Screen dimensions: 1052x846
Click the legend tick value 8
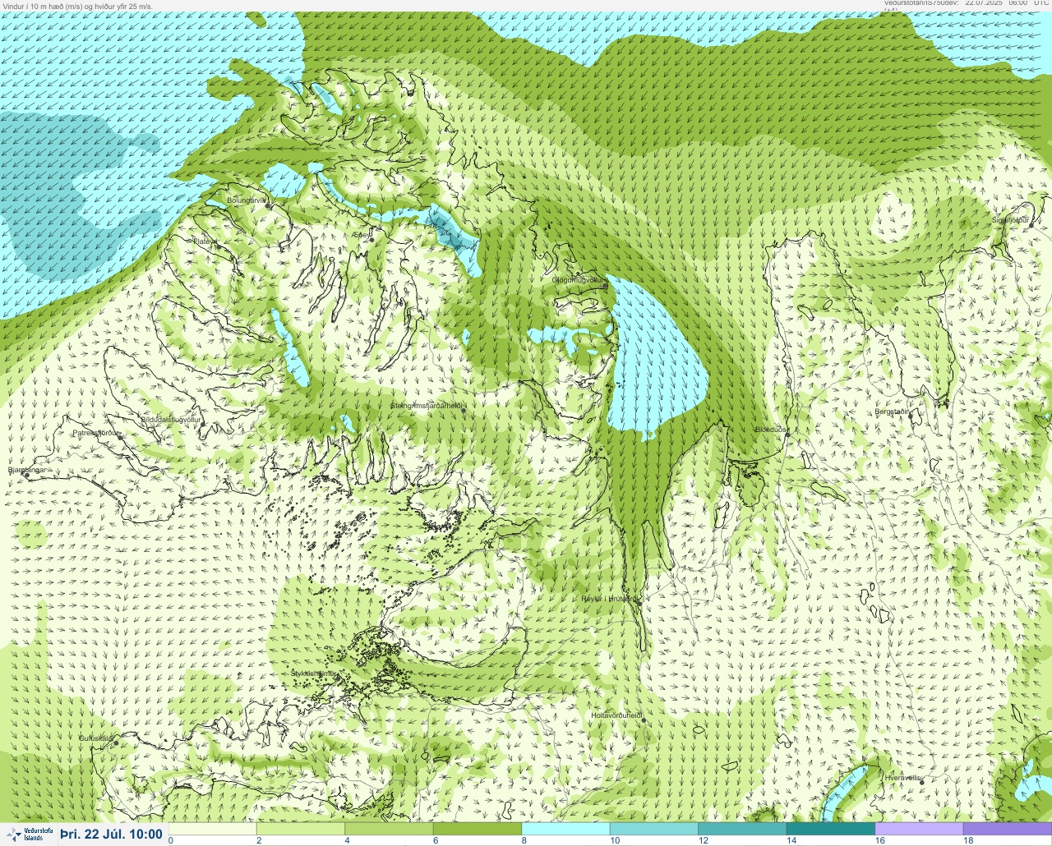click(x=524, y=840)
